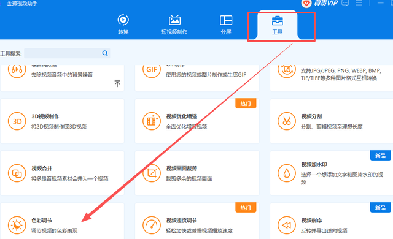The image size is (393, 239).
Task: Click the 色彩调节 sun icon
Action: [x=17, y=226]
